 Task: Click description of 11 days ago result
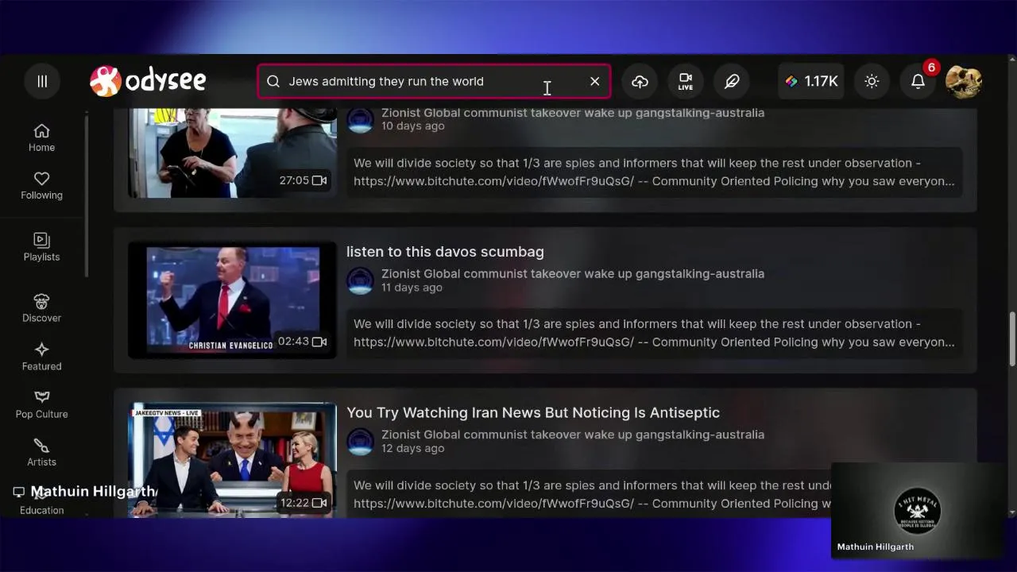pos(654,333)
